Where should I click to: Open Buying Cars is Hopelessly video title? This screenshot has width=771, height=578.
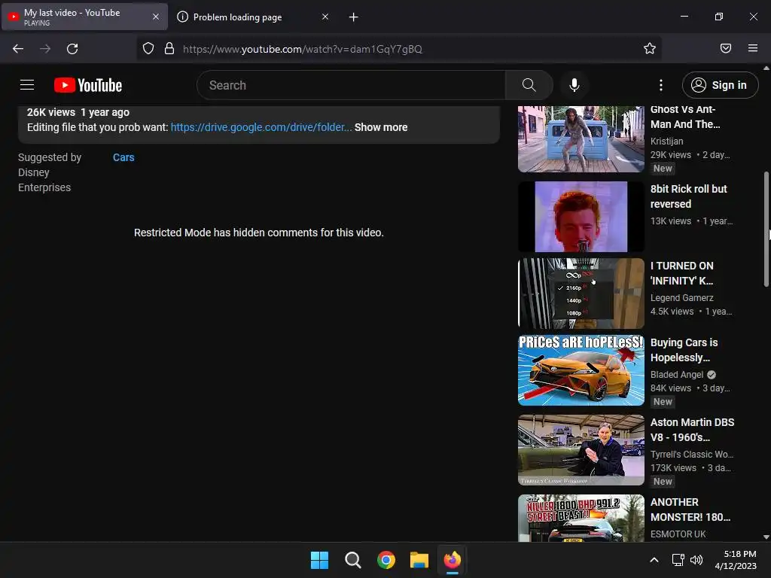(x=684, y=350)
